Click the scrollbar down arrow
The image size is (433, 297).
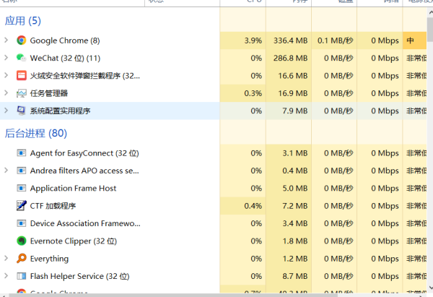(430, 288)
